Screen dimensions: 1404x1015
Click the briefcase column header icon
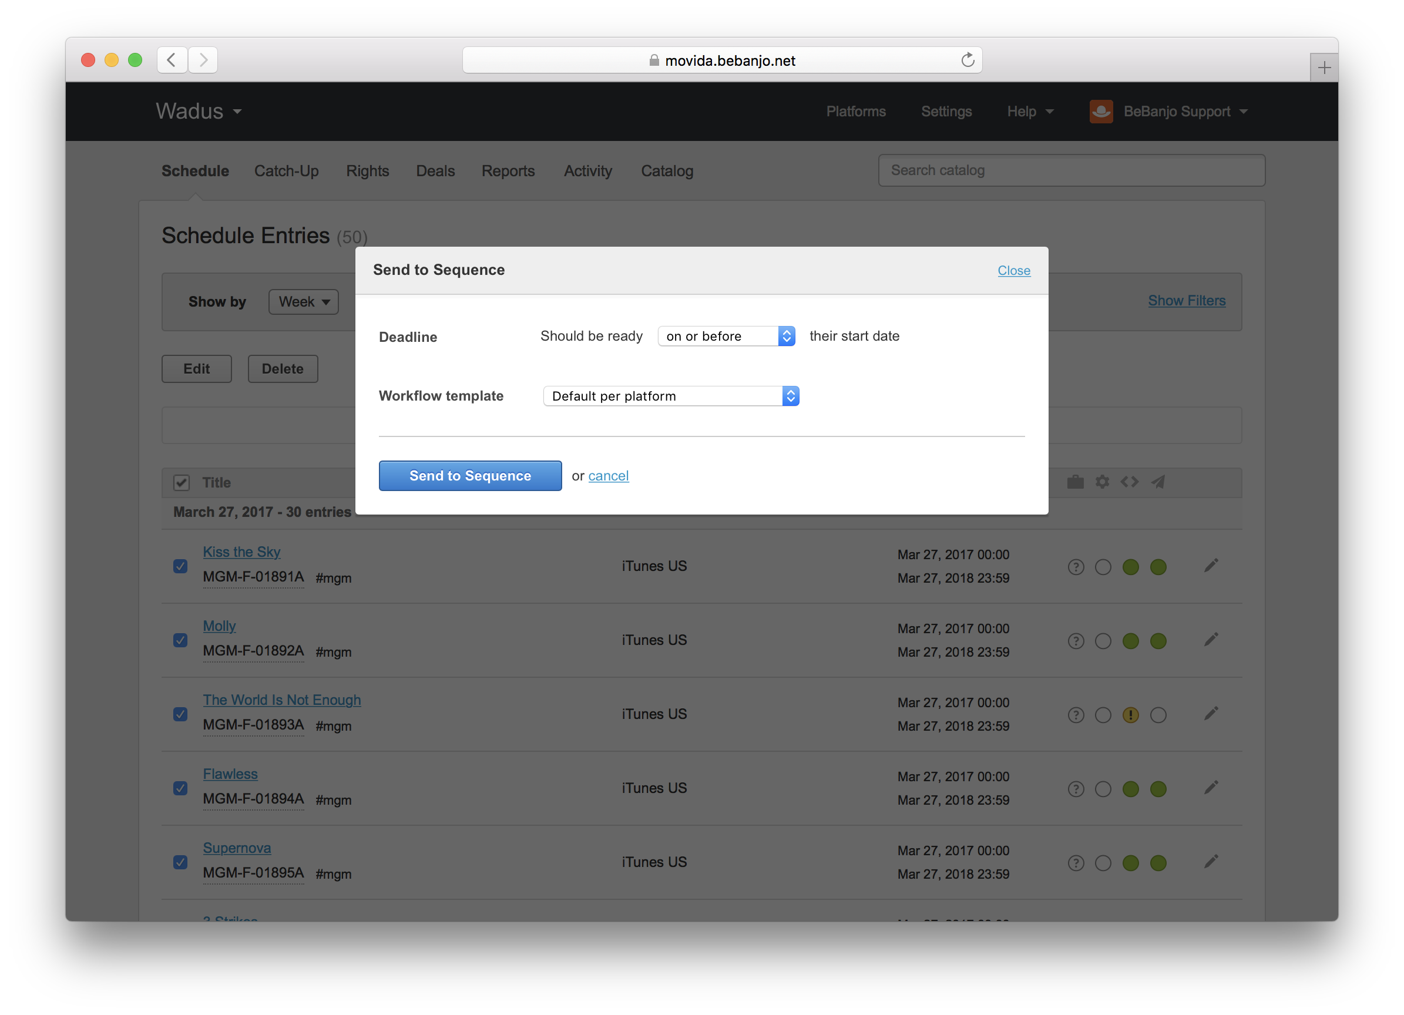click(x=1075, y=482)
